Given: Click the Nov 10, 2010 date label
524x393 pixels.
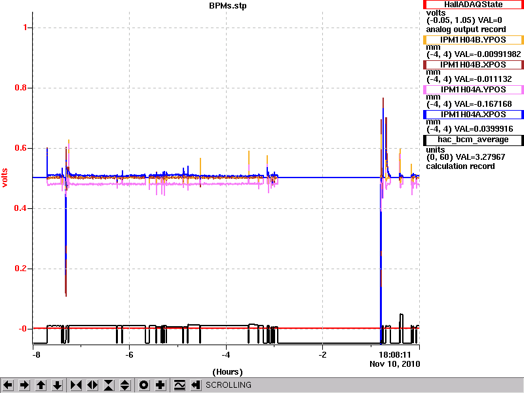Looking at the screenshot, I should (395, 364).
